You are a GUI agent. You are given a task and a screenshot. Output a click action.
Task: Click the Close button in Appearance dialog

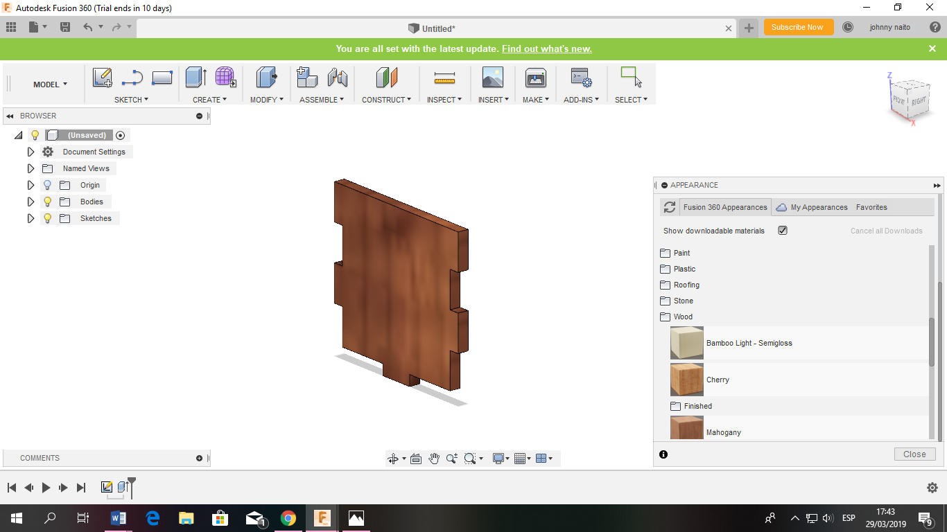(914, 454)
